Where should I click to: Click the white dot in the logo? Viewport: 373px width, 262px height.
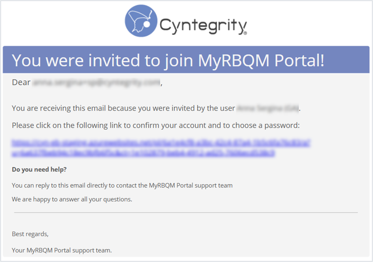[x=147, y=24]
